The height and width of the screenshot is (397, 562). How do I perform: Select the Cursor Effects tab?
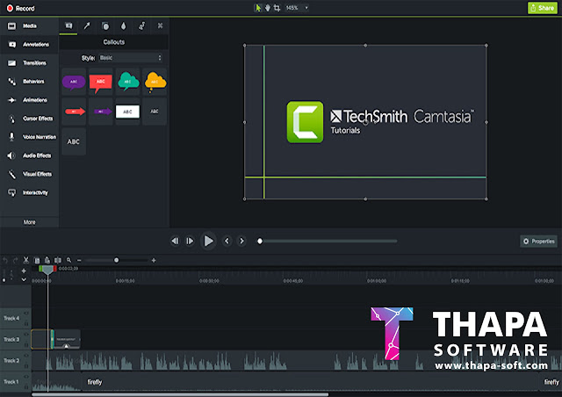tap(29, 119)
